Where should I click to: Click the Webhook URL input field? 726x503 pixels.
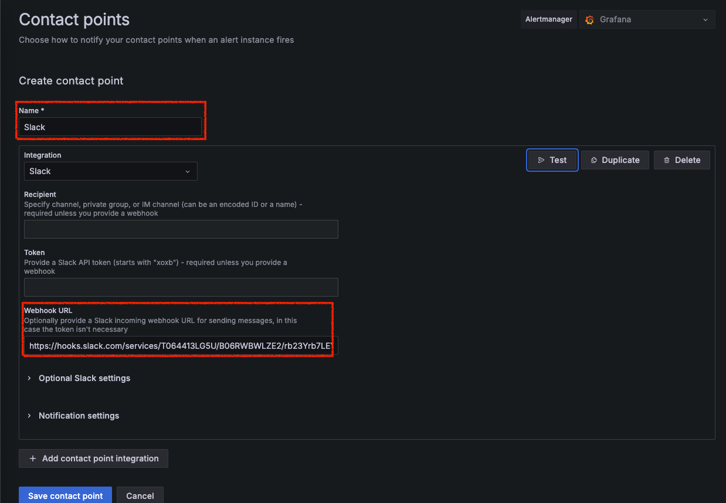(x=181, y=346)
